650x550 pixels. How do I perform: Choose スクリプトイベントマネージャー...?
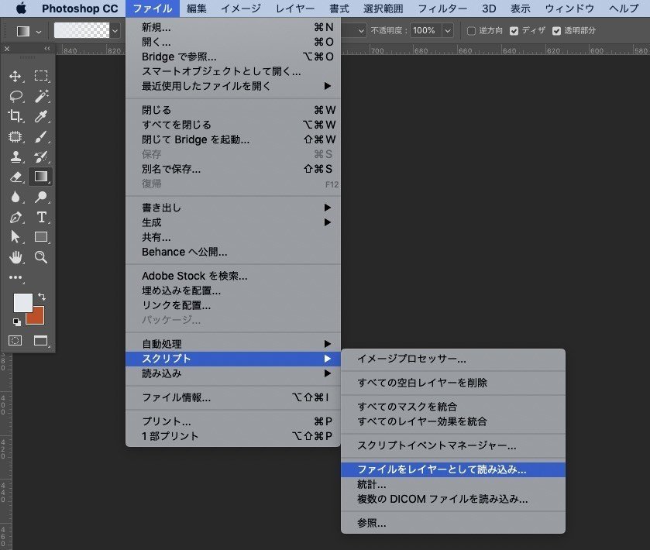(x=452, y=445)
